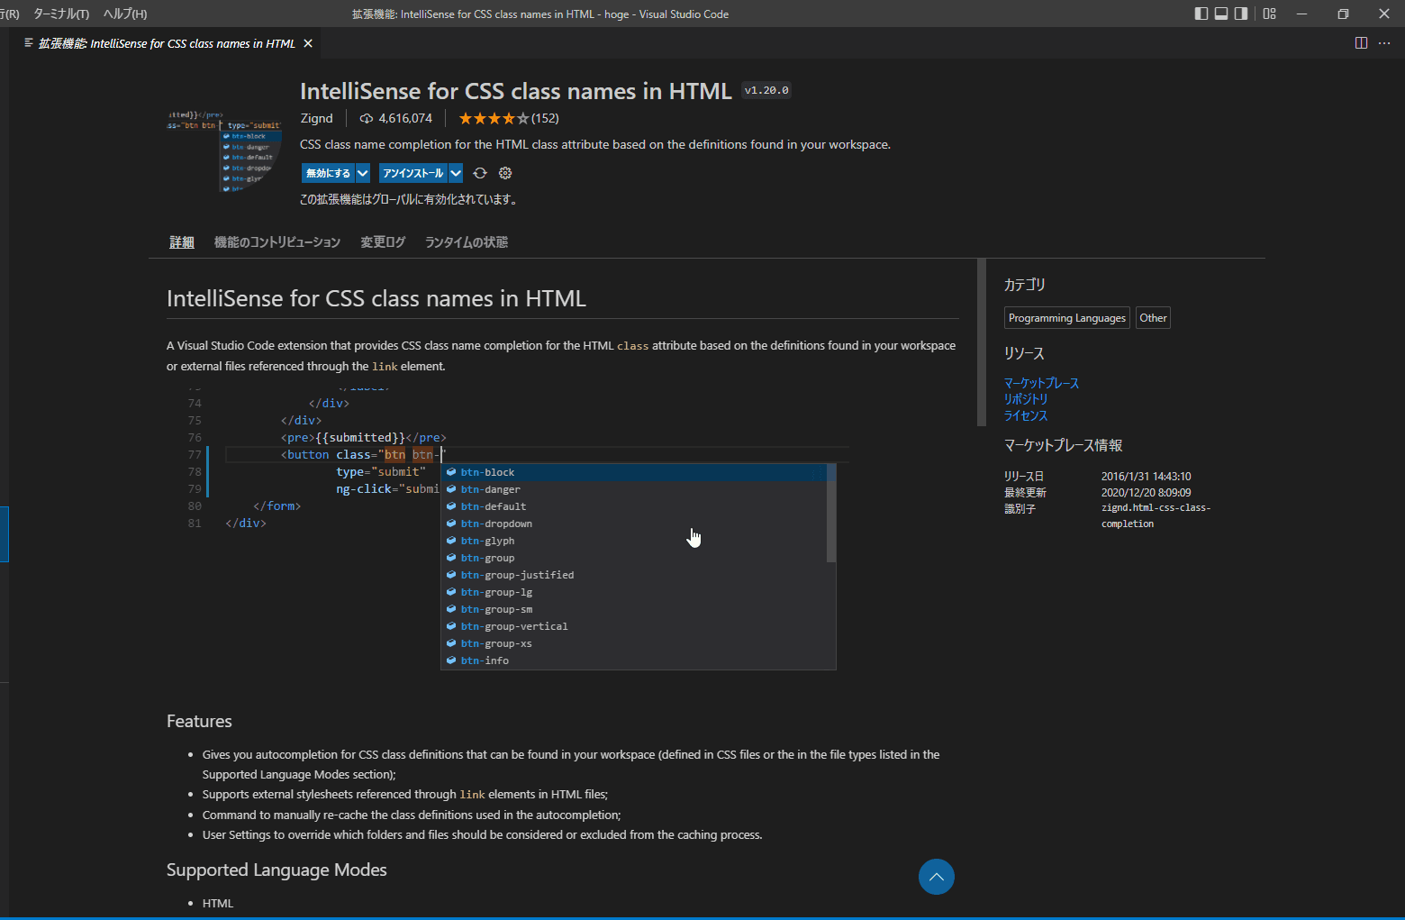Click the extension sync/auto-update icon
Viewport: 1405px width, 920px height.
coord(480,173)
